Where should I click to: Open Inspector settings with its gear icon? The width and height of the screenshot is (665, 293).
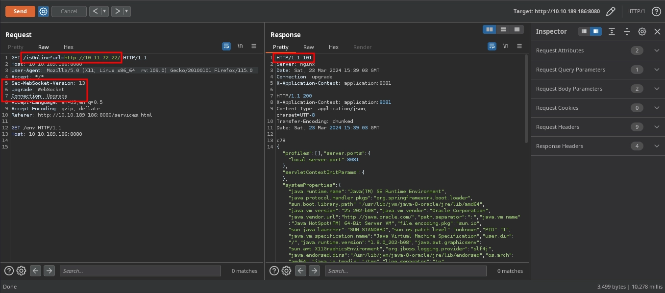tap(642, 31)
